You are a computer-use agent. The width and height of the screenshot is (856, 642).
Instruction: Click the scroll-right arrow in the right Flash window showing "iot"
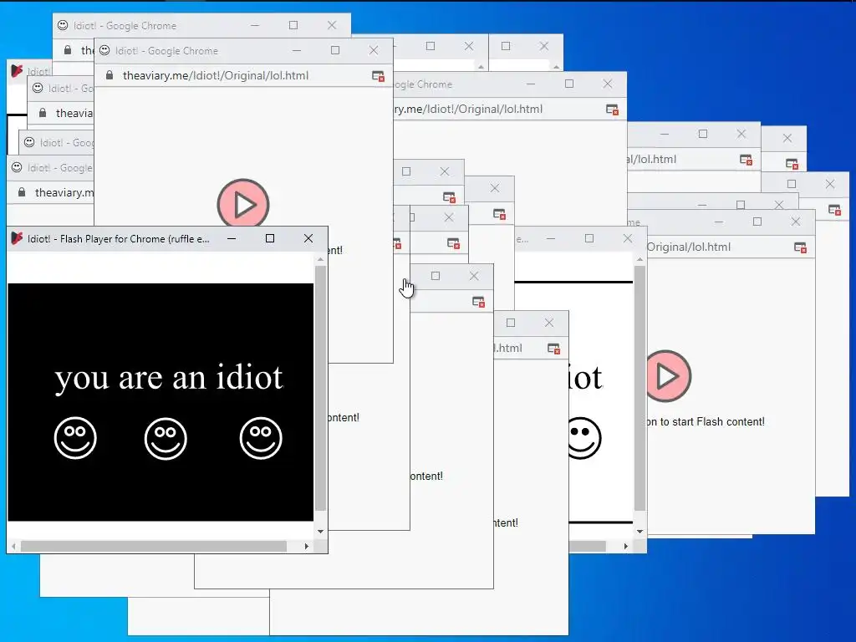click(625, 546)
